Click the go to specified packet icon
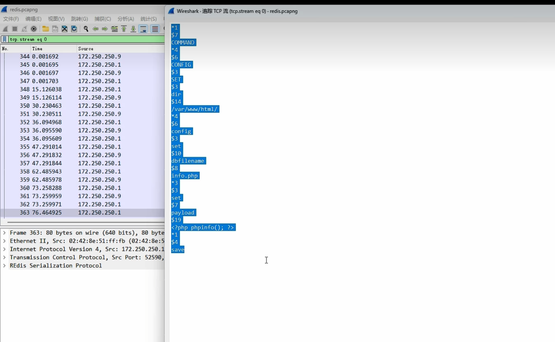 (114, 29)
